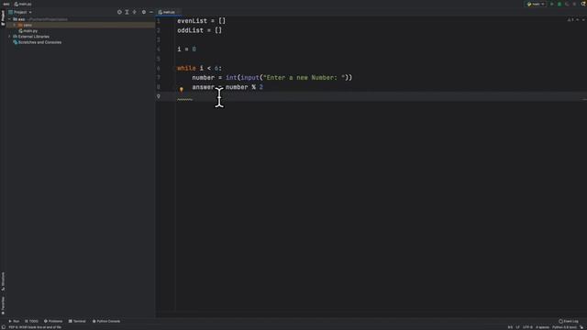Screen dimensions: 587x330
Task: Click the while i < 6: line
Action: point(200,68)
